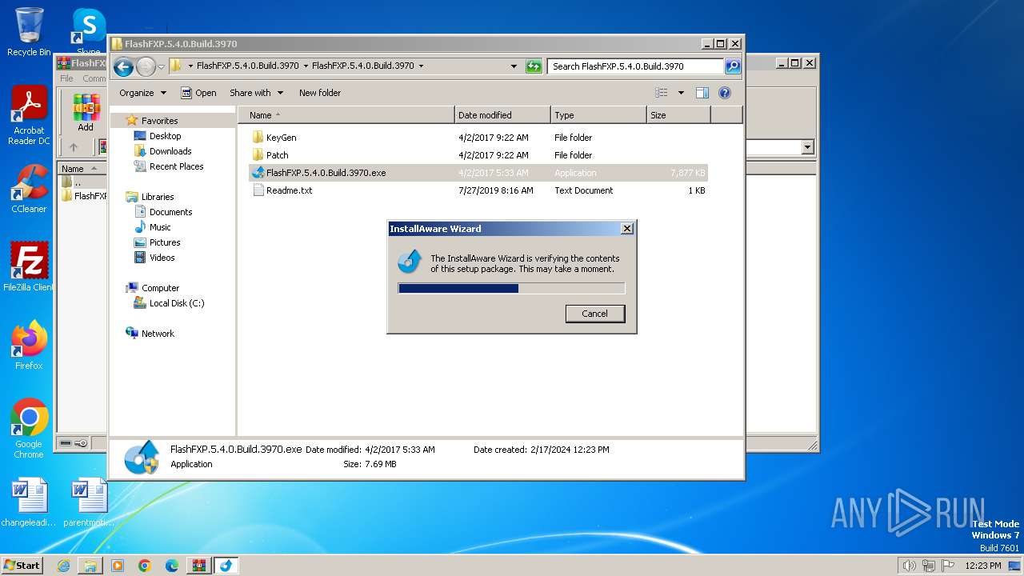The width and height of the screenshot is (1024, 576).
Task: Sort by Name column
Action: (x=346, y=115)
